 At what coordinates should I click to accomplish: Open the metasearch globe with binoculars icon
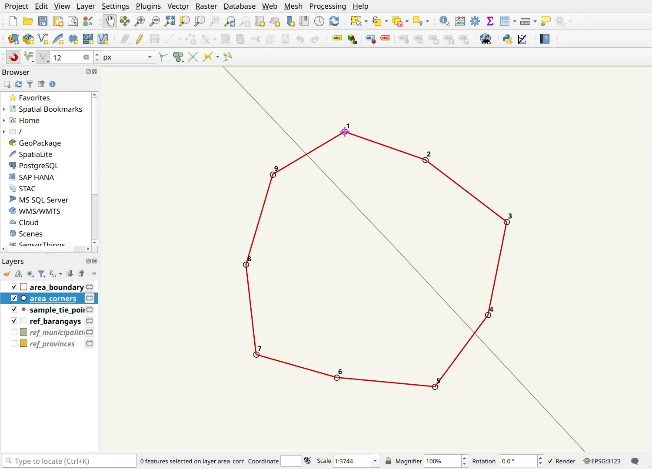click(x=485, y=39)
